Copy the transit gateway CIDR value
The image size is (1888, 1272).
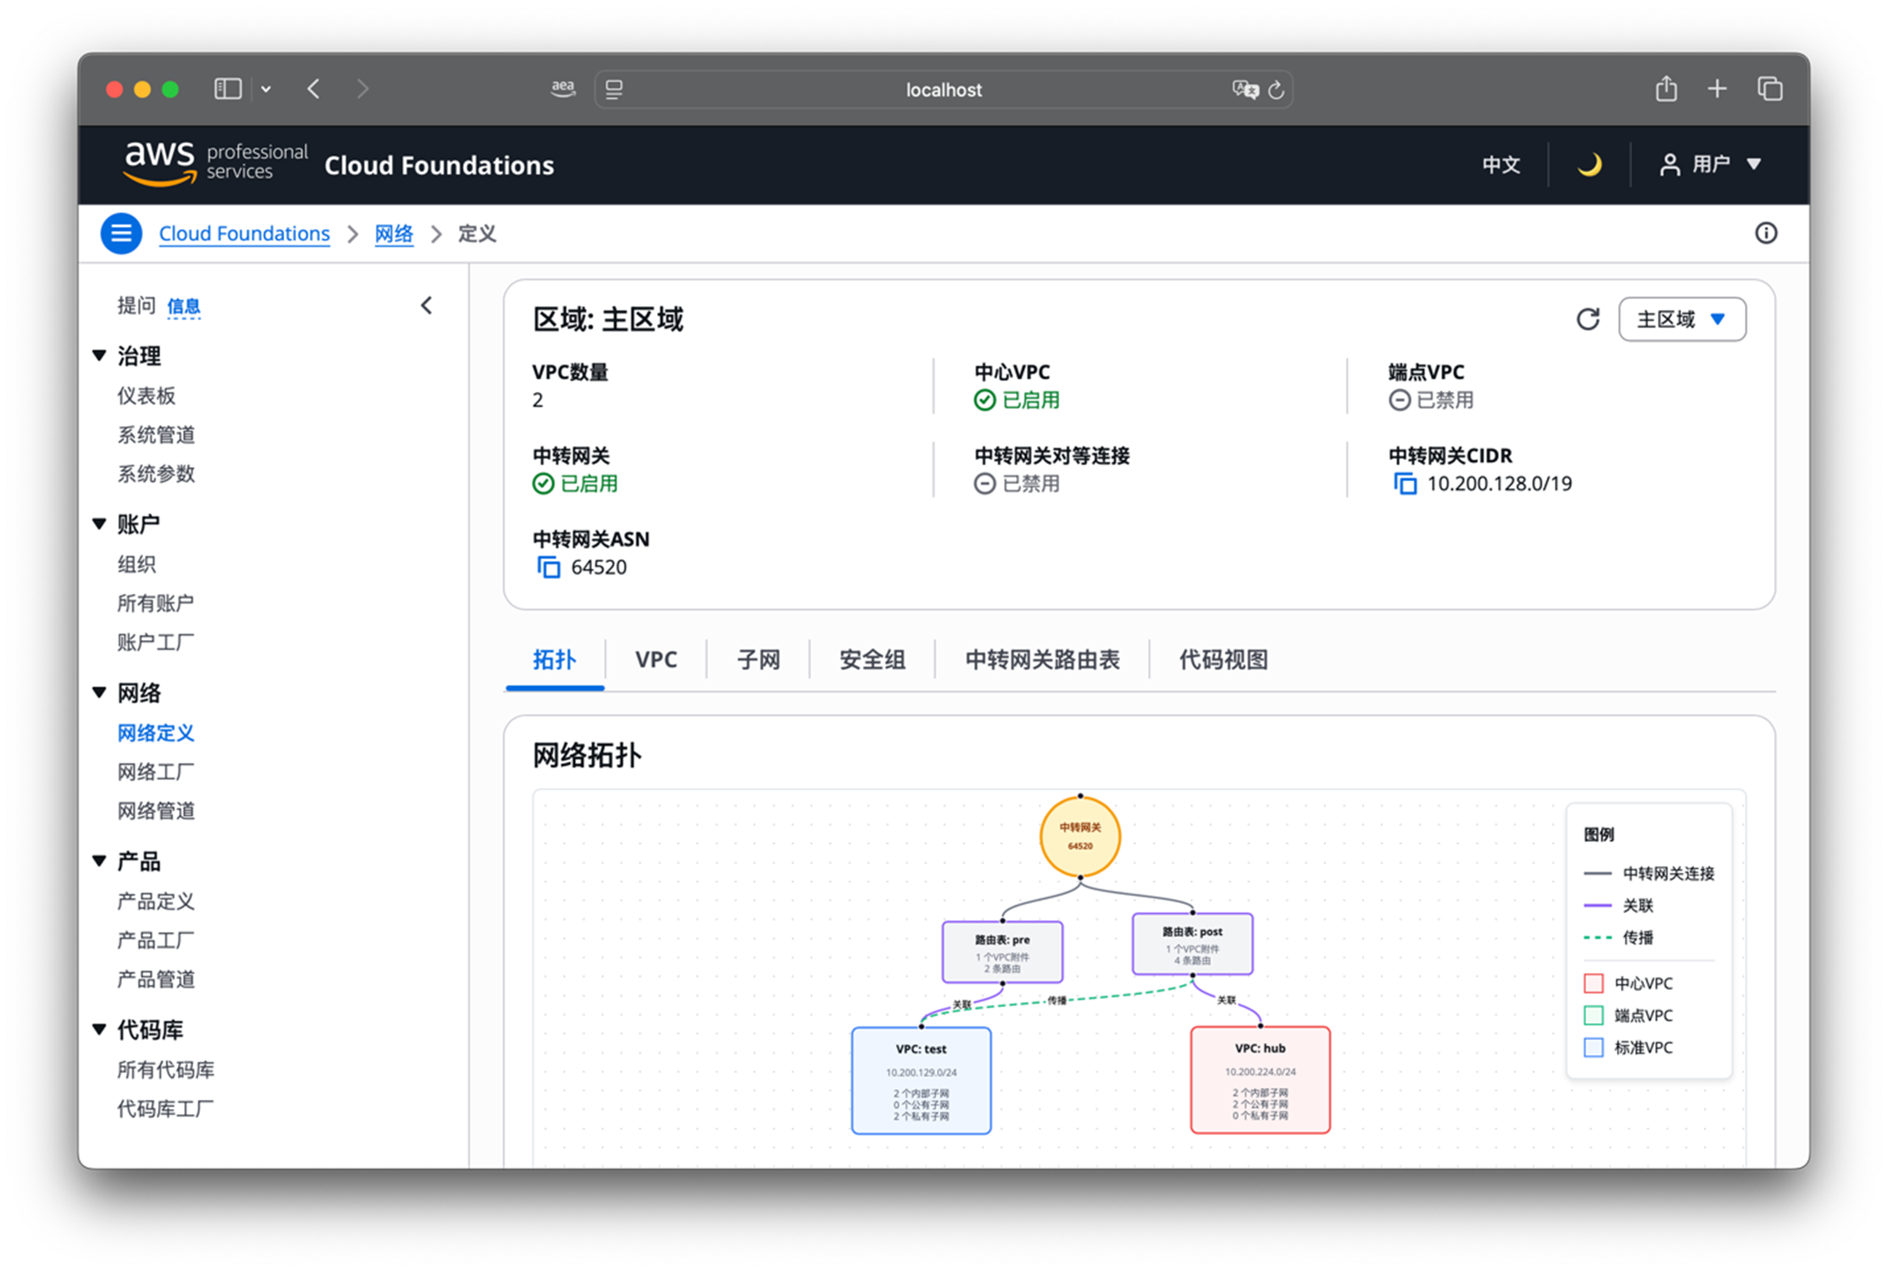point(1405,484)
